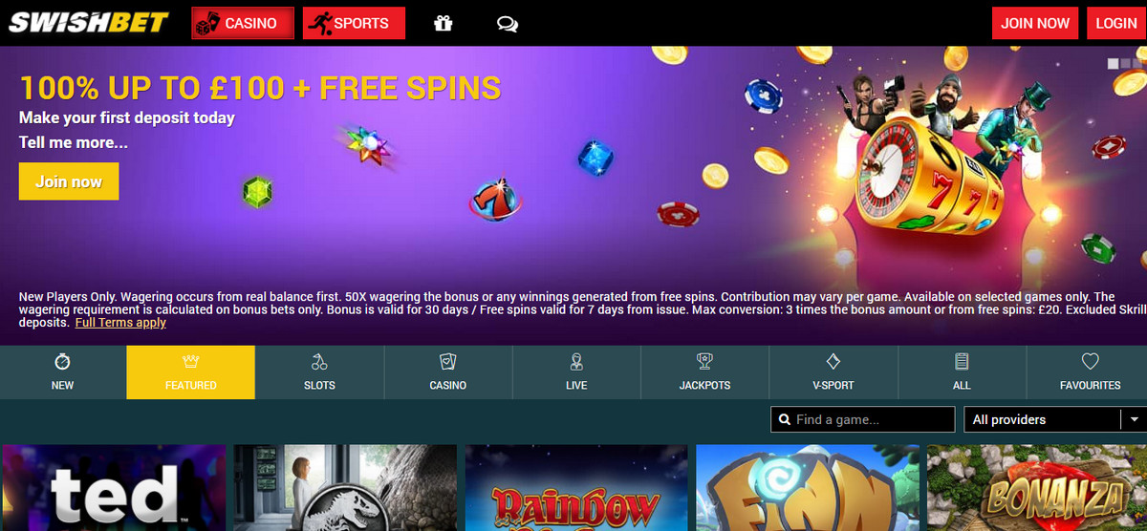The image size is (1147, 531).
Task: Open the ALL games list category
Action: (962, 372)
